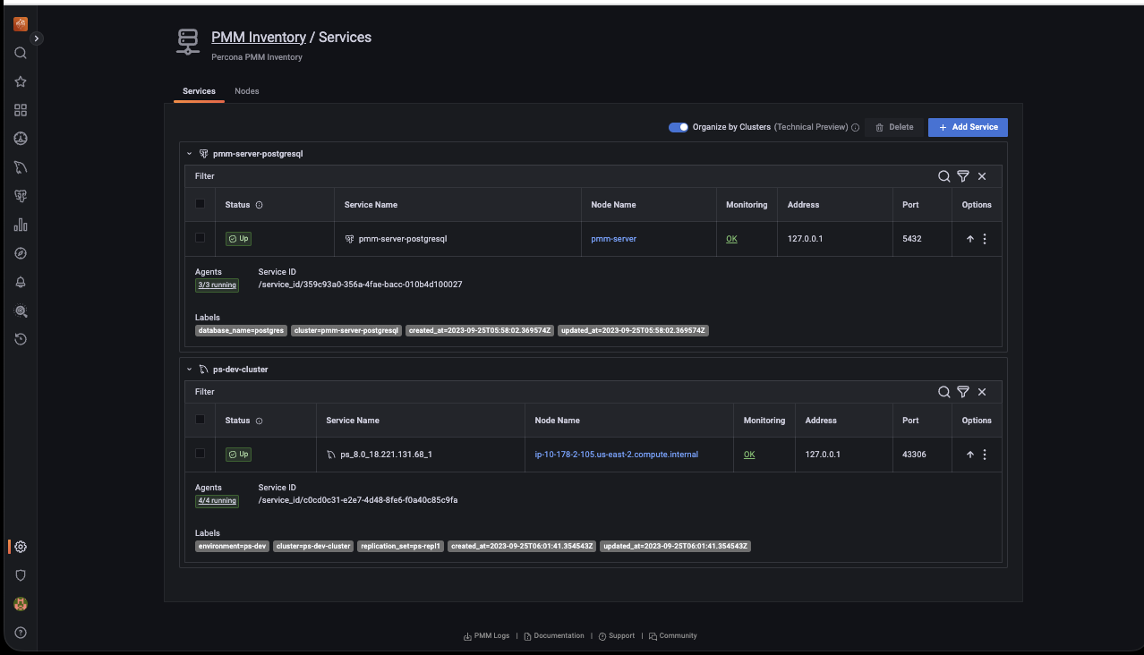Image resolution: width=1144 pixels, height=655 pixels.
Task: Select the checkbox for pmm-server-postgresql service row
Action: coord(200,238)
